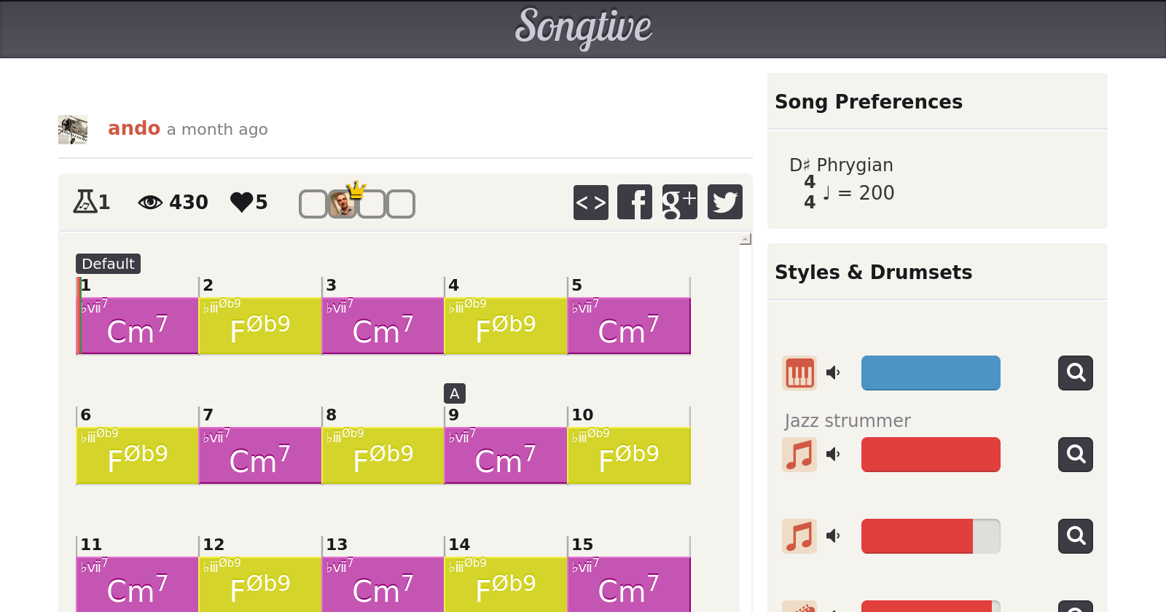Click the piano keyboard instrument icon

coord(799,373)
